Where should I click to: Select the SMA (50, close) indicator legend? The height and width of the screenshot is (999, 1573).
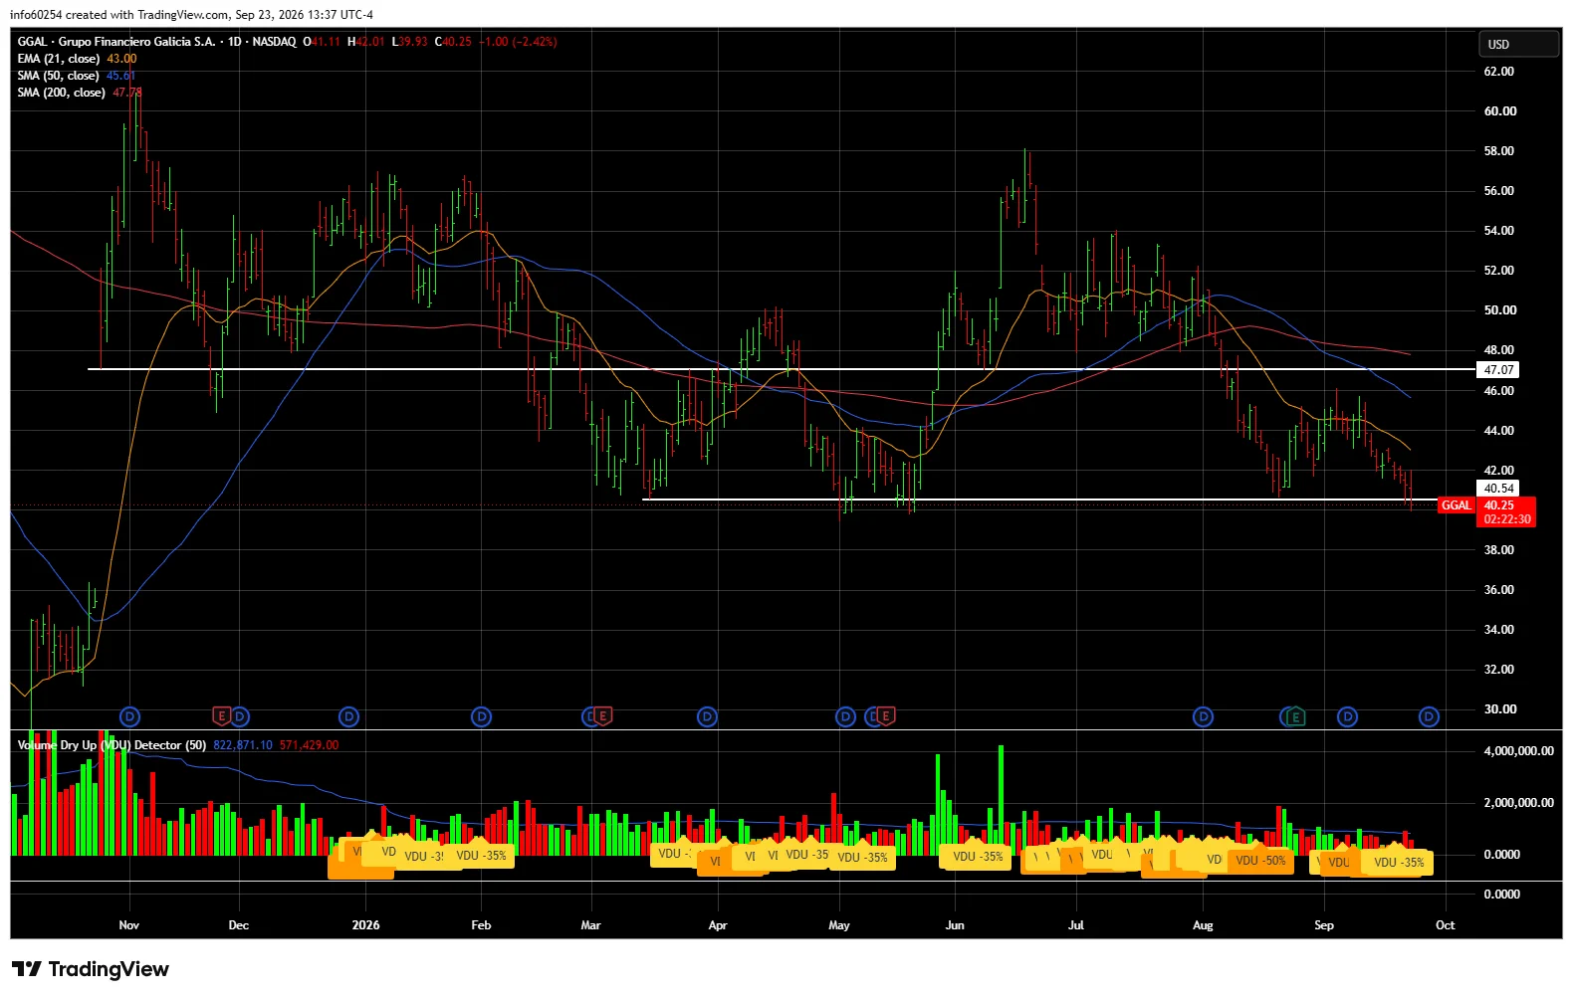tap(58, 76)
